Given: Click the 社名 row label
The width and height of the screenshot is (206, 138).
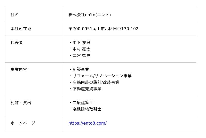Looking at the screenshot, I should (15, 15).
